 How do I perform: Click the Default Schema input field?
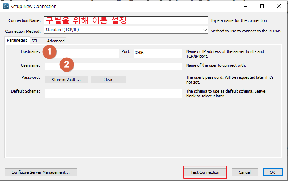pyautogui.click(x=114, y=93)
